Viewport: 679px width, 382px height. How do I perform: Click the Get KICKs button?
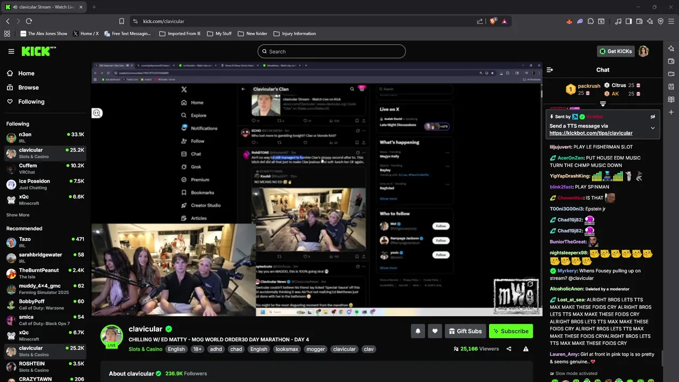[x=615, y=51]
